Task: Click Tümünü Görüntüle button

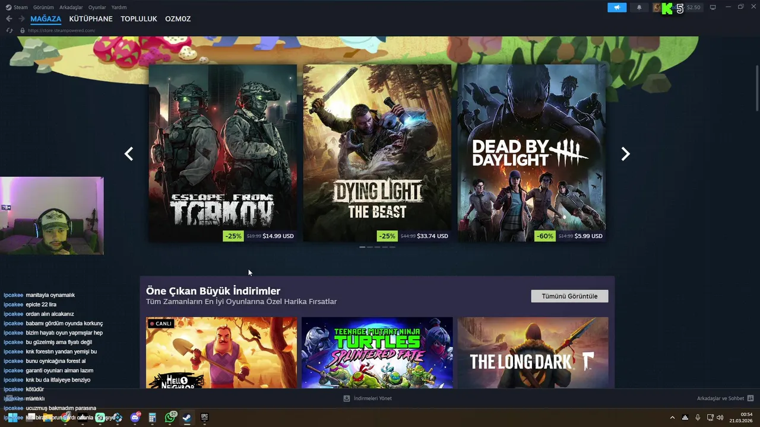Action: [x=569, y=296]
